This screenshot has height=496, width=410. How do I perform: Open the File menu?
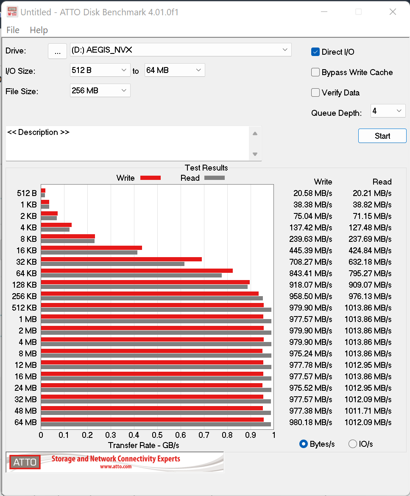click(13, 30)
